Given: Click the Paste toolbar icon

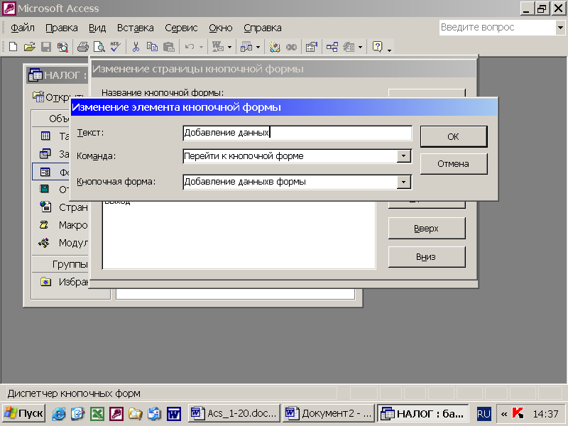Looking at the screenshot, I should point(169,47).
